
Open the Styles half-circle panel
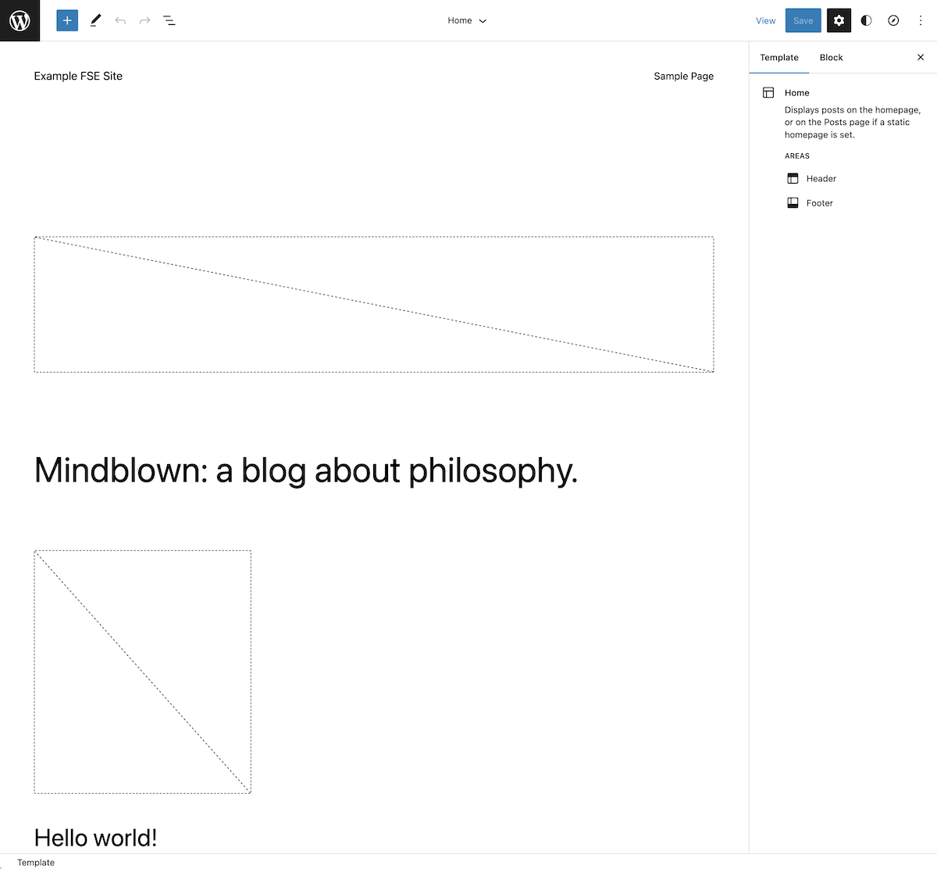coord(866,20)
